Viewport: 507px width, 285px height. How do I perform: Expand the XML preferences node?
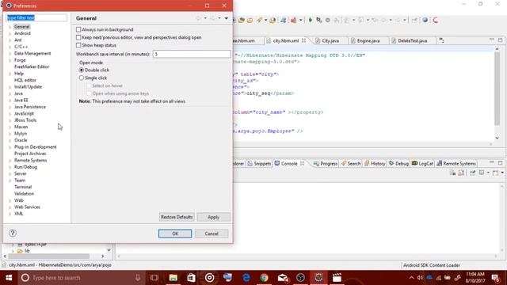(10, 214)
